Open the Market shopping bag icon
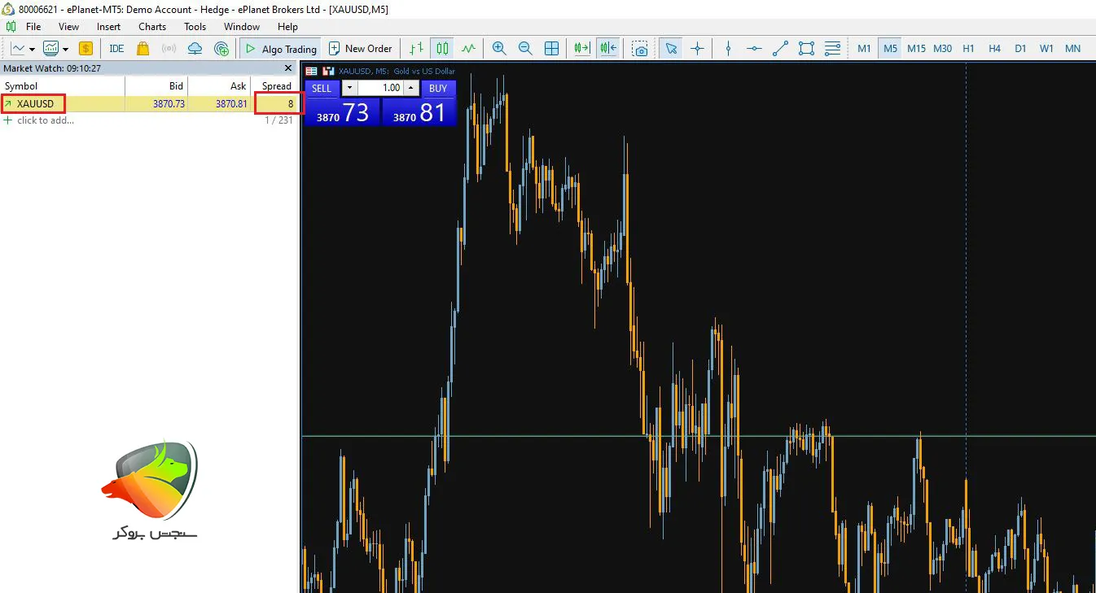 tap(142, 49)
